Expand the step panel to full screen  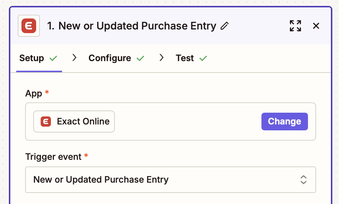(295, 26)
